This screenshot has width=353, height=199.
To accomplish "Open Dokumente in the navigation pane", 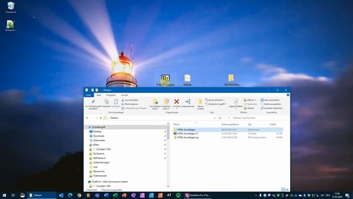I will coord(99,140).
